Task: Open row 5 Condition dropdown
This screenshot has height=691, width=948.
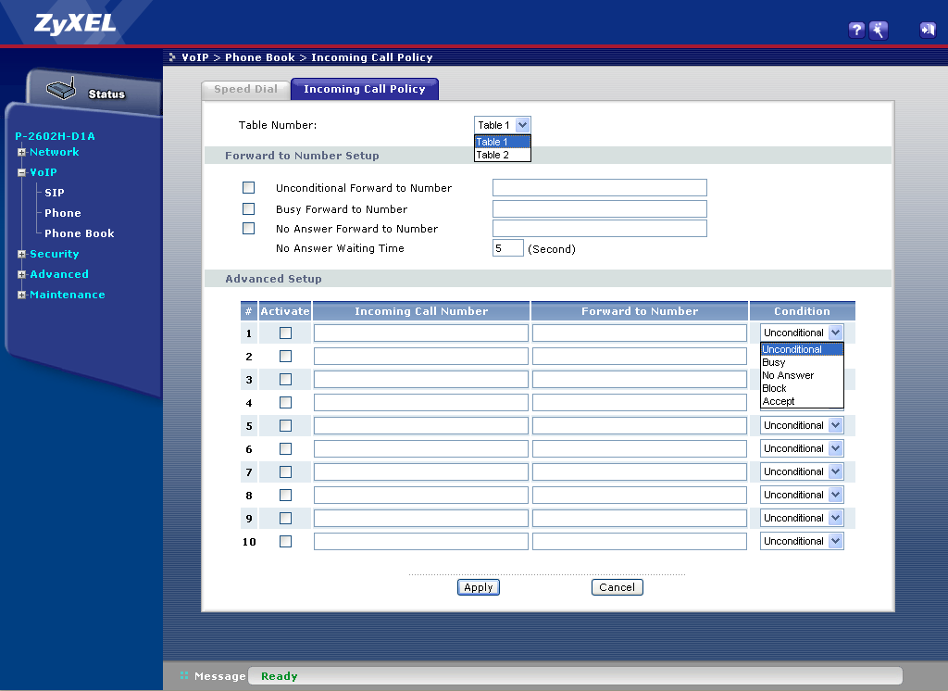Action: click(802, 425)
